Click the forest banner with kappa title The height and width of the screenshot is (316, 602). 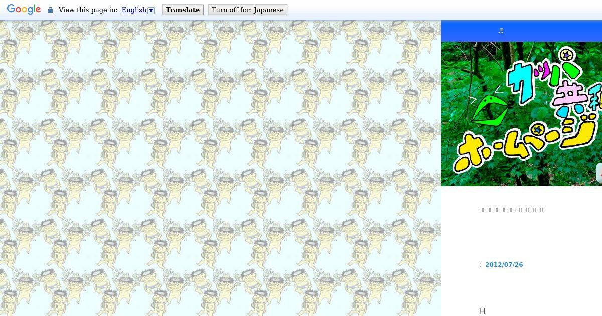point(522,114)
